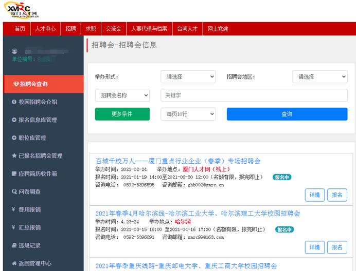356x271 pixels.
Task: Click the 关键字 keyword input field
Action: [254, 95]
